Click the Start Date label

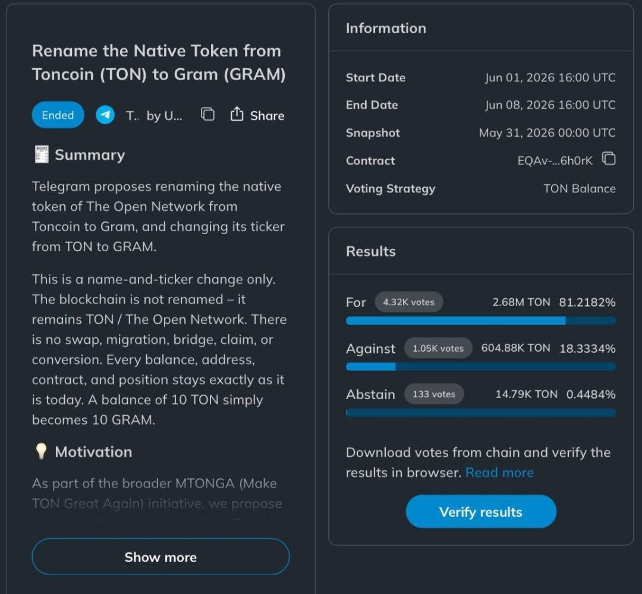tap(376, 77)
